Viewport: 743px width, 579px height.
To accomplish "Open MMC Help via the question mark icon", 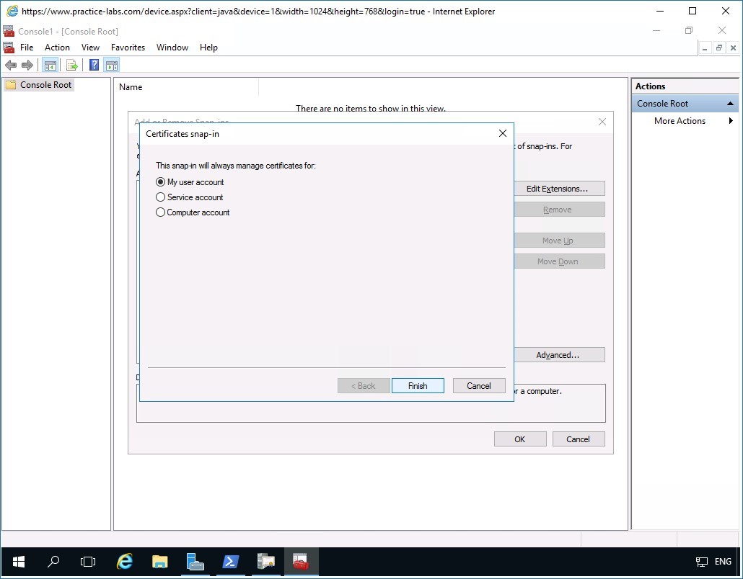I will (93, 64).
